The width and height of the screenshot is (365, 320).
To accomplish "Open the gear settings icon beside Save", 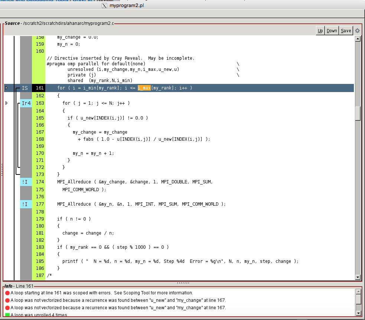I will click(x=357, y=30).
